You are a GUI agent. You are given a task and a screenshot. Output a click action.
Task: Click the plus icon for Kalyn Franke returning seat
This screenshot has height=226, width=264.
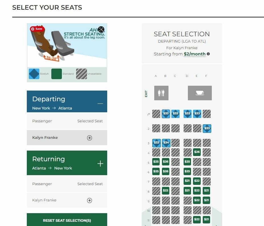(x=90, y=200)
